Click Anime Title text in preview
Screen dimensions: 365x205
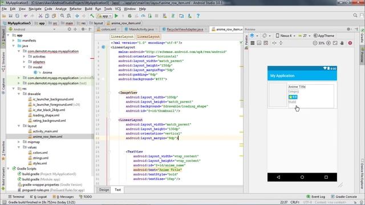(297, 87)
